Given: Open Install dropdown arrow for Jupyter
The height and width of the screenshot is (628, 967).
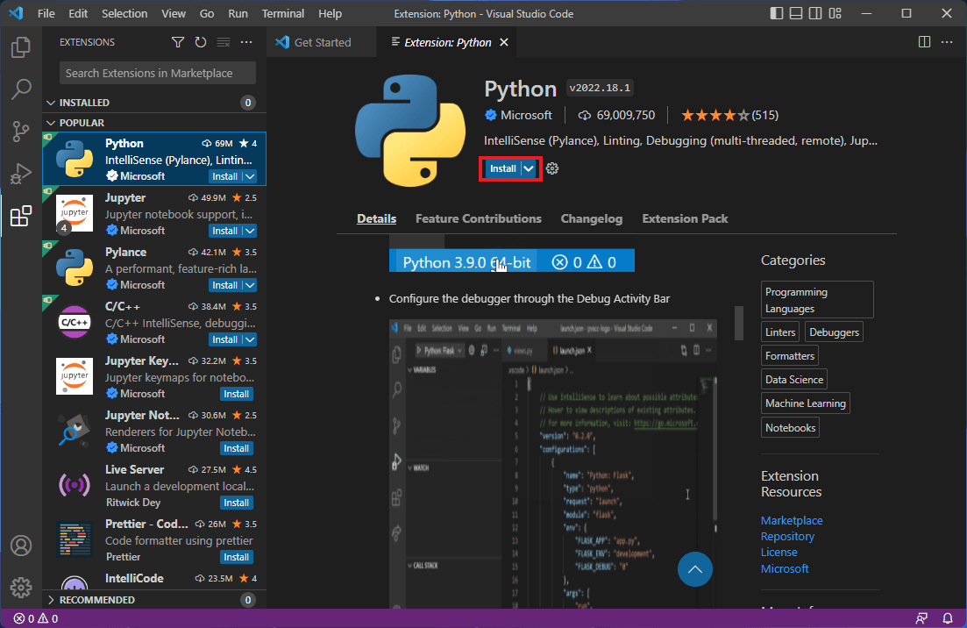Looking at the screenshot, I should 250,231.
